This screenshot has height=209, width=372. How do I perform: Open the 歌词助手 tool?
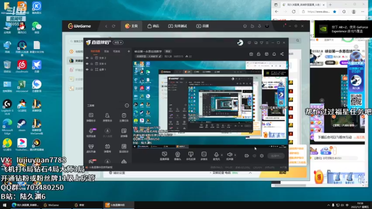tap(124, 148)
